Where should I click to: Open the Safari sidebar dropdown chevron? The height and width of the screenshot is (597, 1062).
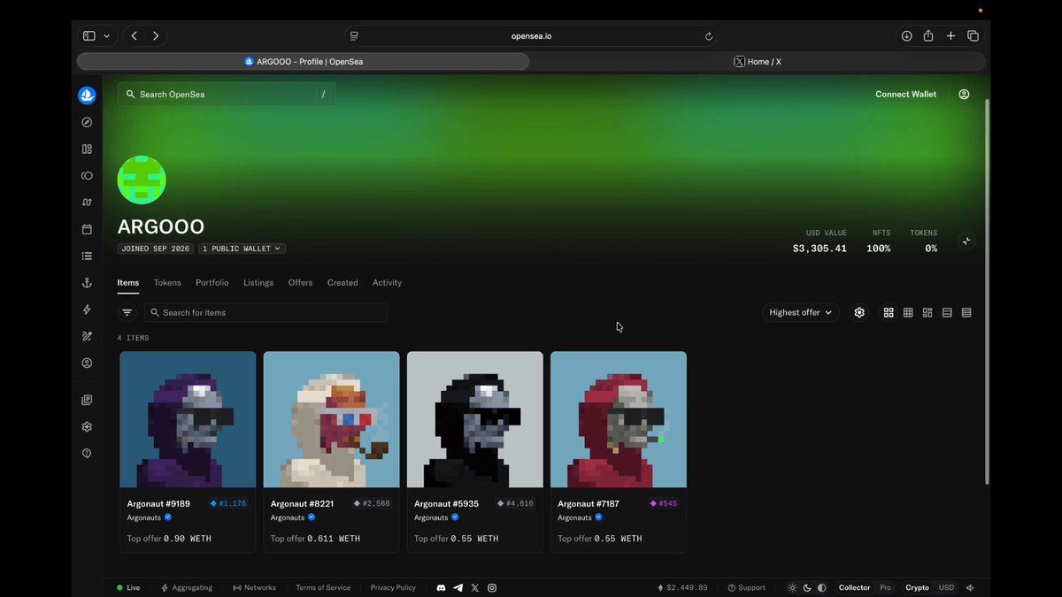pos(107,35)
